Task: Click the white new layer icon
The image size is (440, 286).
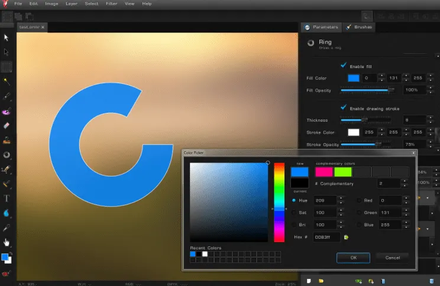Action: [309, 281]
